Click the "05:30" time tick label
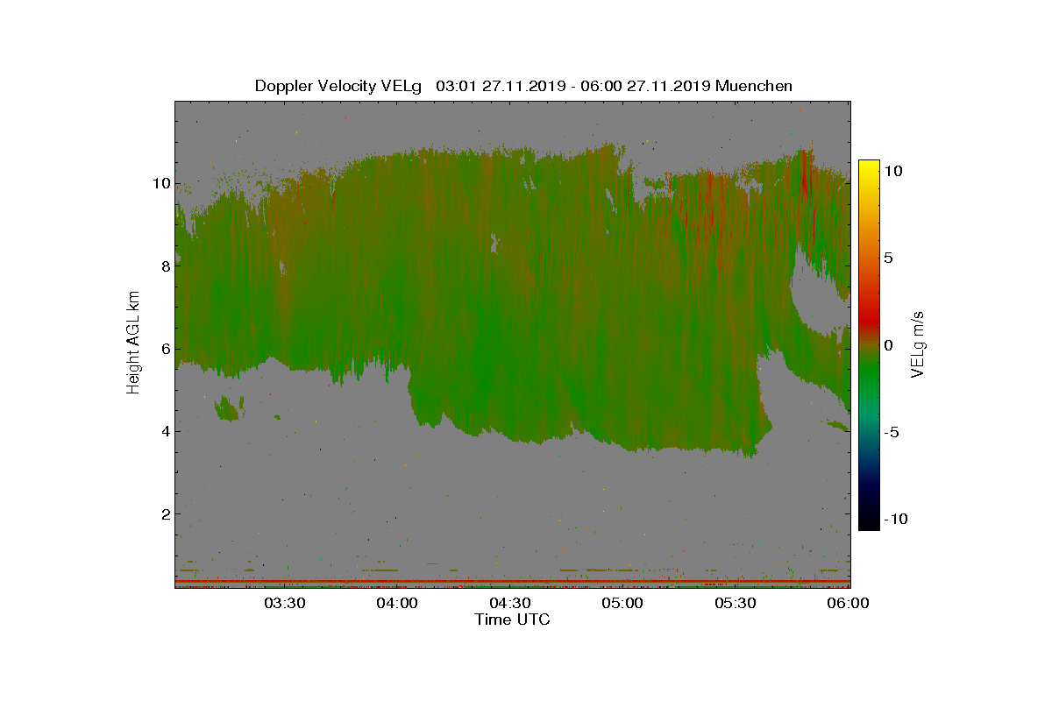The width and height of the screenshot is (1052, 701). (736, 603)
